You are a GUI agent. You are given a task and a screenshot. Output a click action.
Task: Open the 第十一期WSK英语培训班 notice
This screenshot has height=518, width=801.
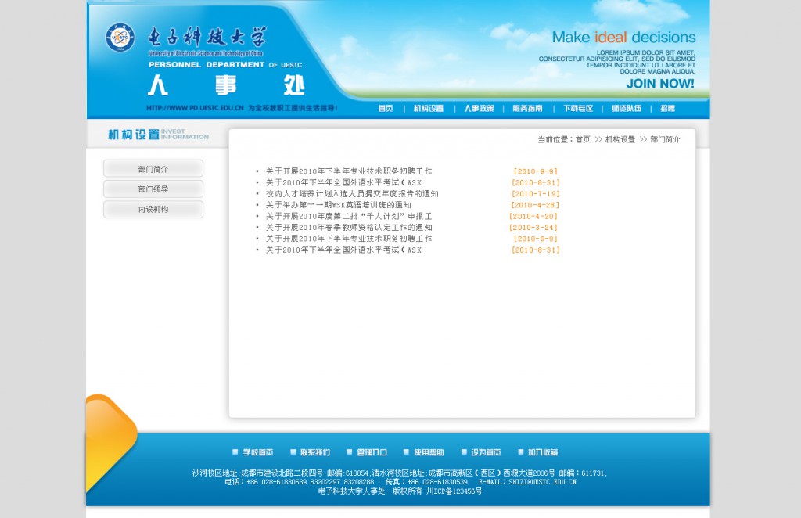[338, 205]
